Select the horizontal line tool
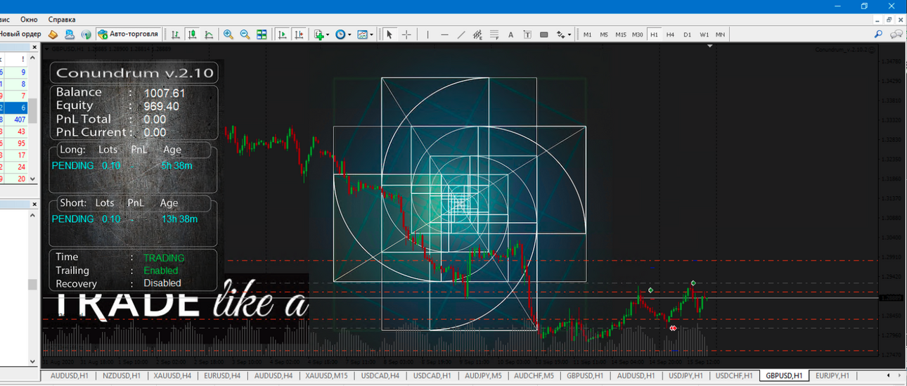This screenshot has height=386, width=907. pos(444,34)
